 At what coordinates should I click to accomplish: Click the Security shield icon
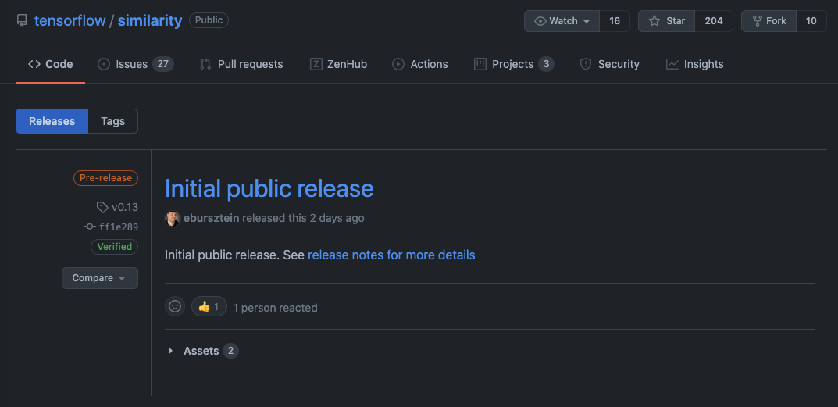pyautogui.click(x=586, y=64)
